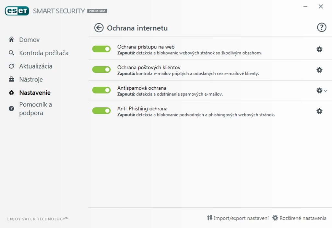Open gear settings for Ochrana poštových klientov
The image size is (332, 228).
click(319, 70)
